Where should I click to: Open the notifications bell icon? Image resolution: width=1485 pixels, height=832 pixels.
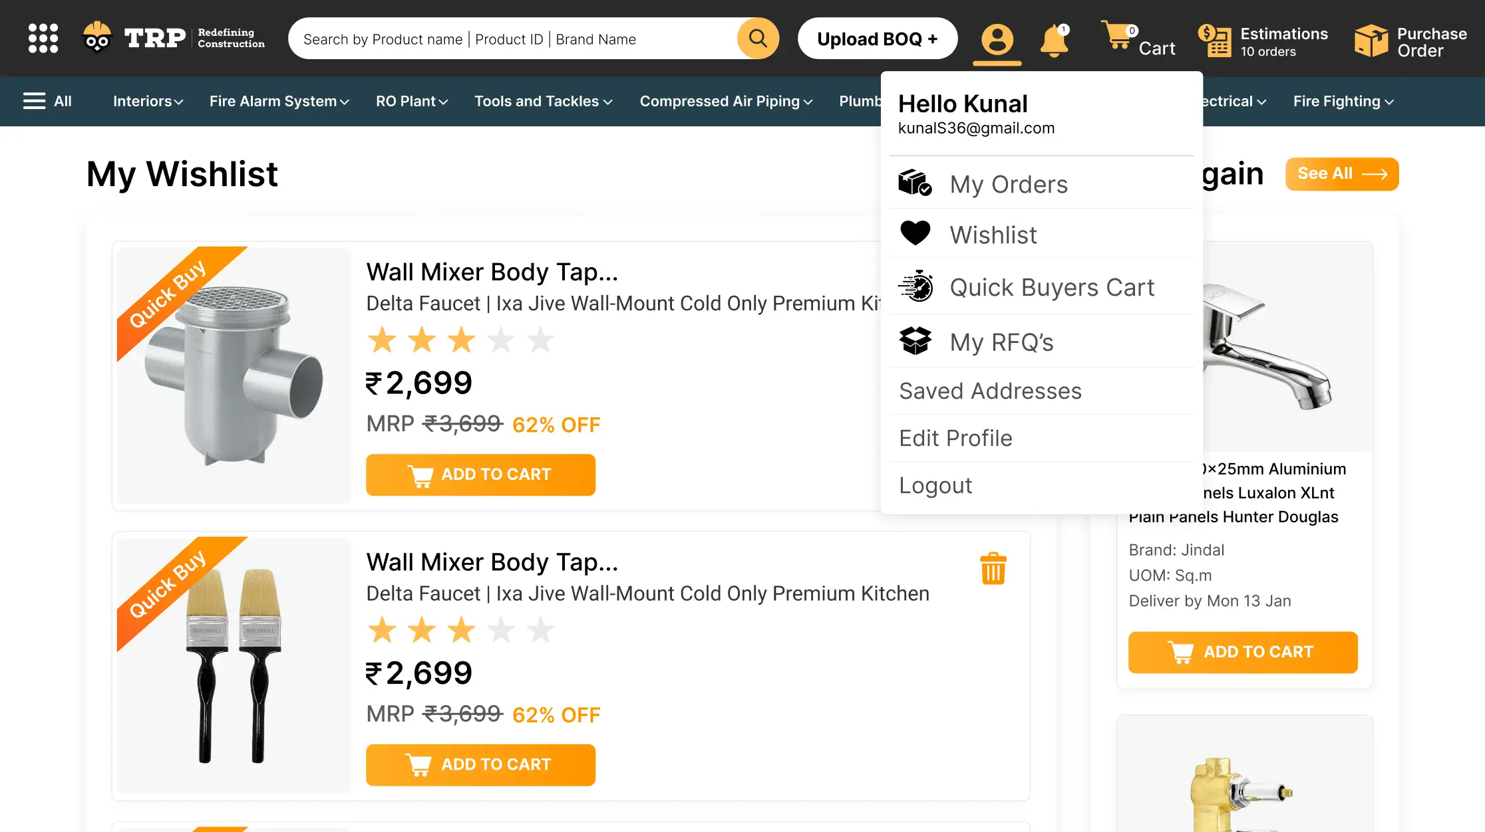[x=1054, y=41]
